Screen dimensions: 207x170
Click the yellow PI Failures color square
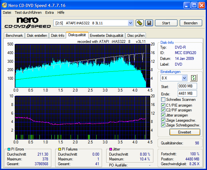[60, 149]
